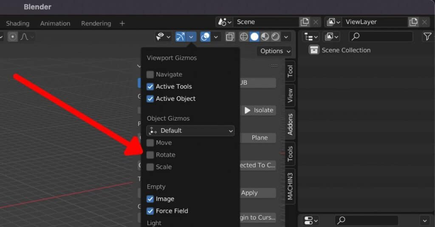
Task: Switch to the Tools sidebar tab
Action: tap(290, 154)
